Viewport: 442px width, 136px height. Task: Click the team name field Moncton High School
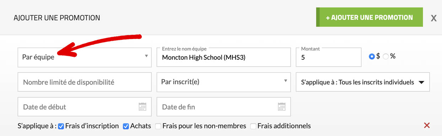click(x=223, y=57)
